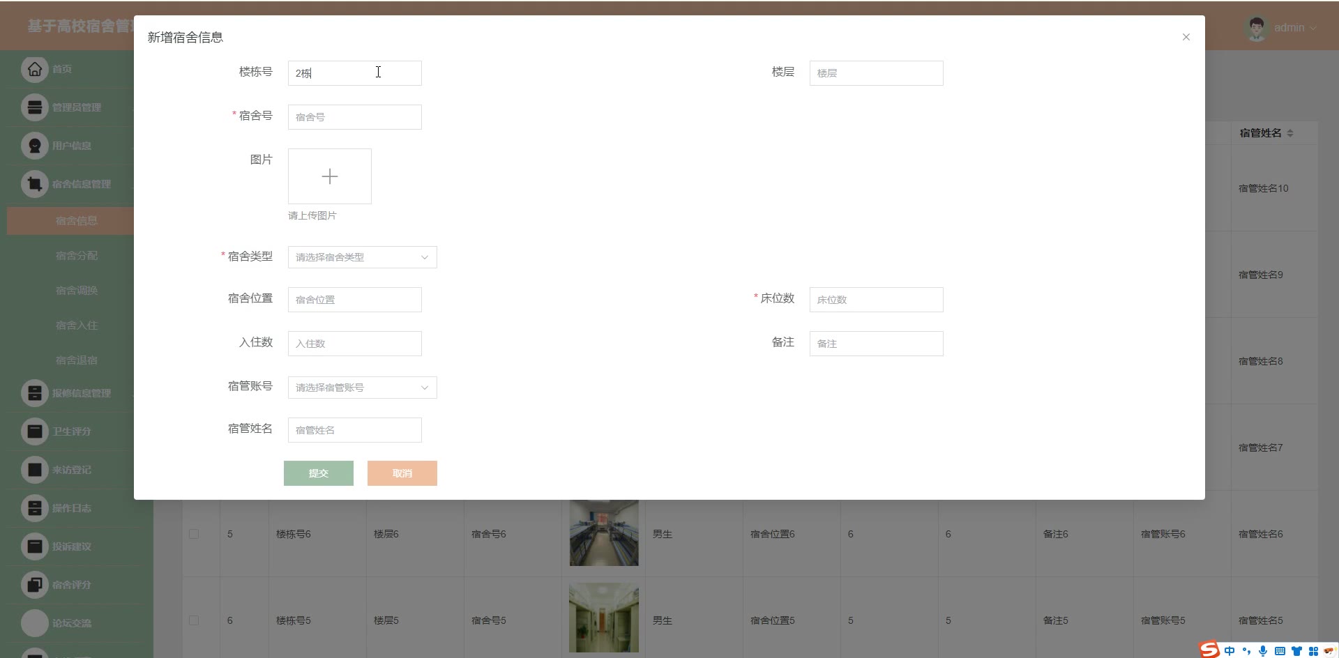
Task: Click the 楼层 input field
Action: point(877,73)
